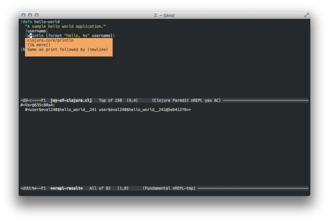Click the #<Var@635c80a4: result line

pos(37,105)
